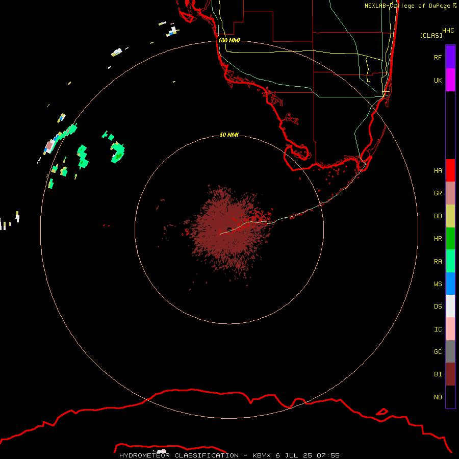Click the HA legend label
Image resolution: width=459 pixels, height=459 pixels.
438,170
